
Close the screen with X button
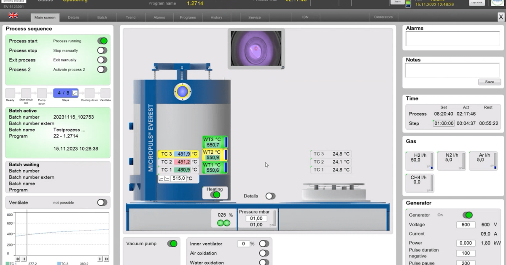point(501,17)
